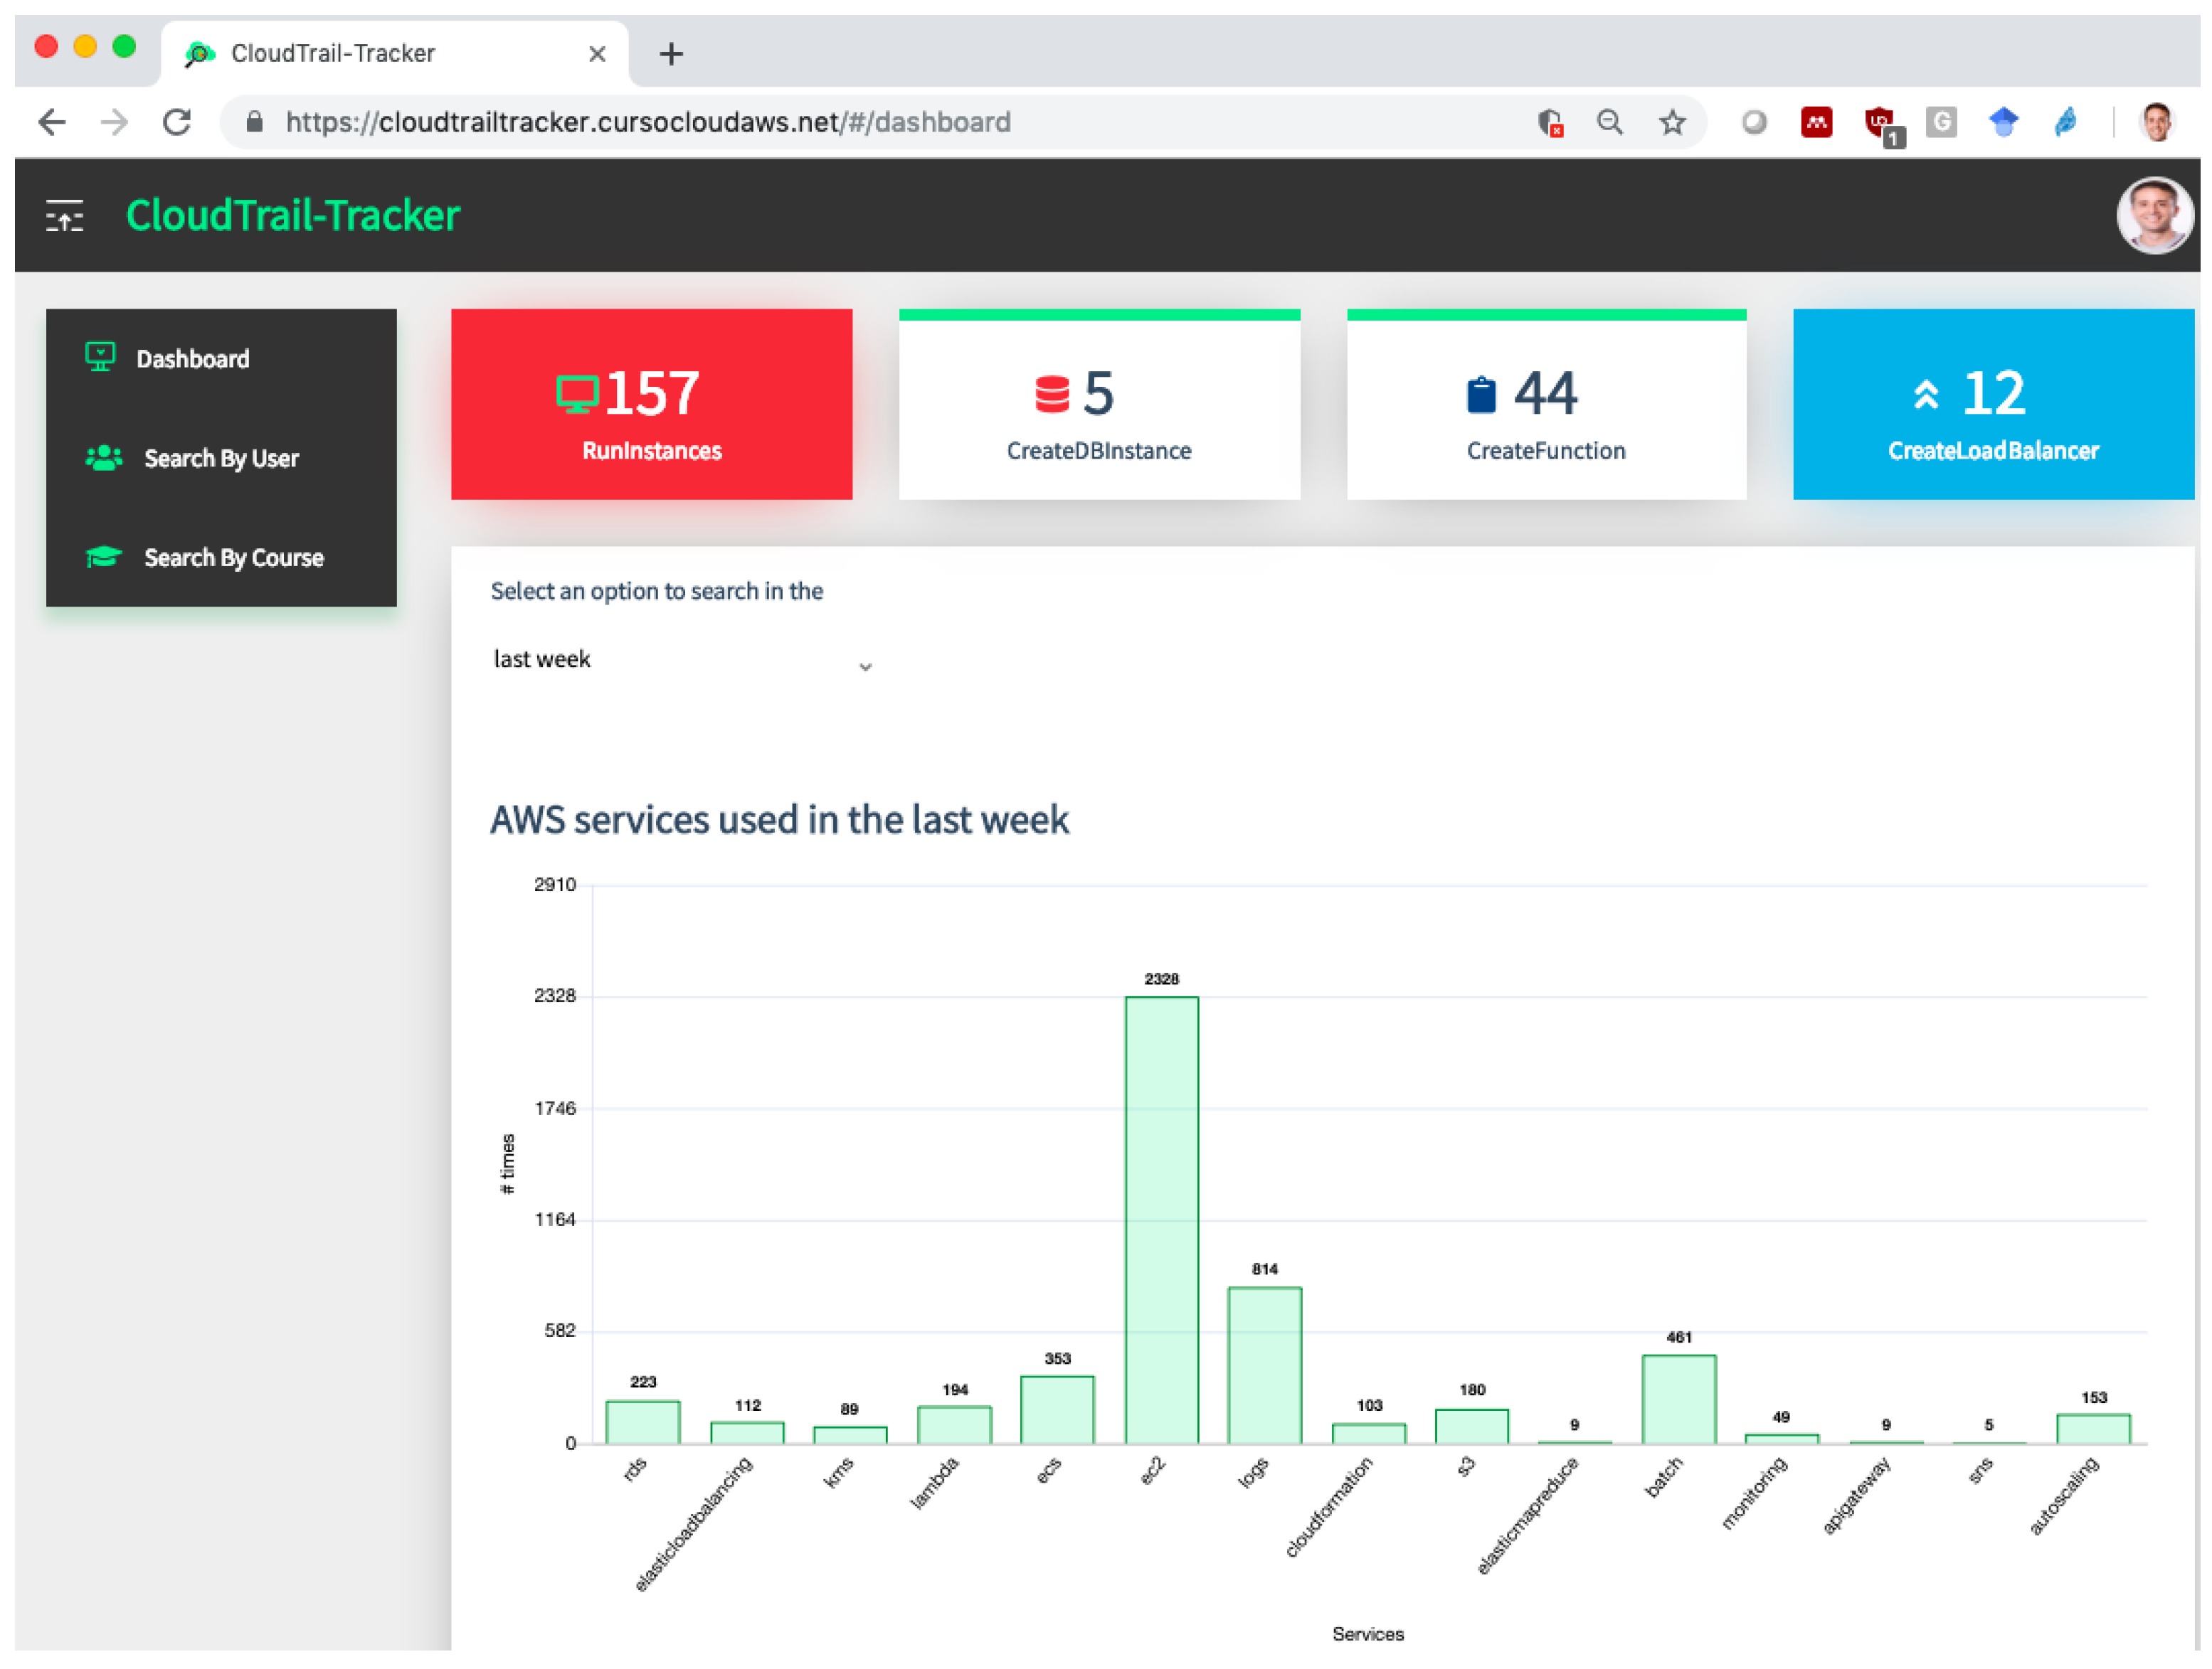Click the '# times' y-axis title
Screen dimensions: 2212x1669
pos(508,1163)
